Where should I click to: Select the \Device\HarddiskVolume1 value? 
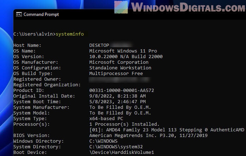(121, 153)
